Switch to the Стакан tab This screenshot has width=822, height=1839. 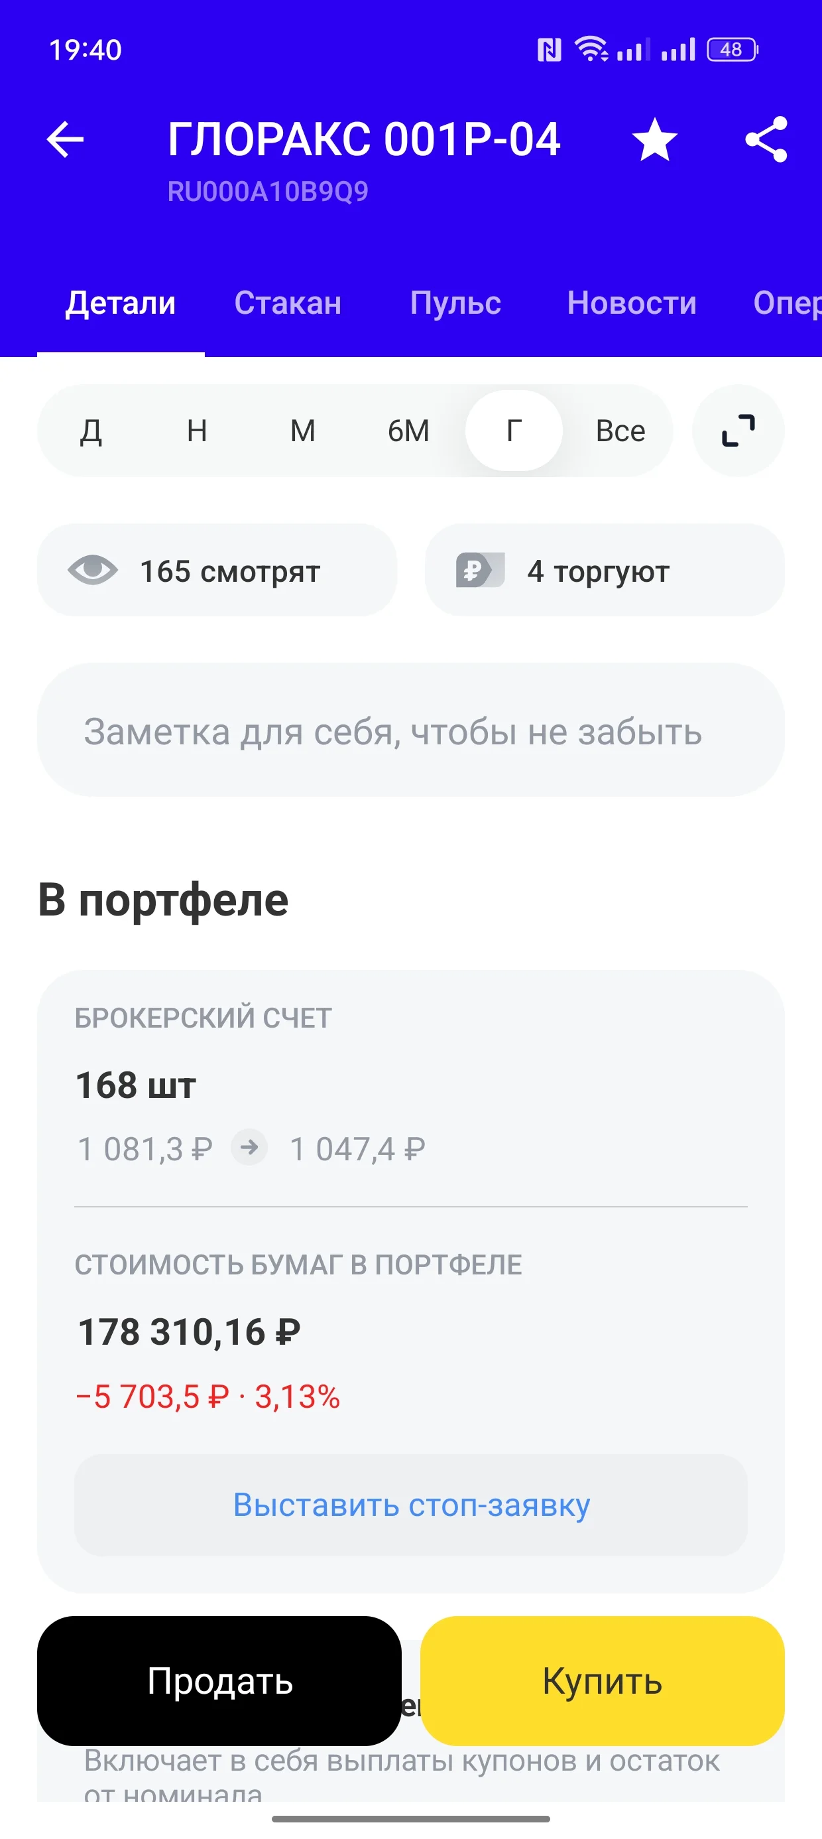[288, 303]
